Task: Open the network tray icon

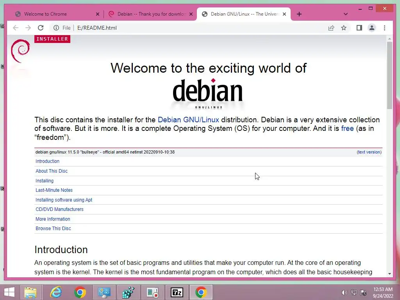Action: point(354,293)
